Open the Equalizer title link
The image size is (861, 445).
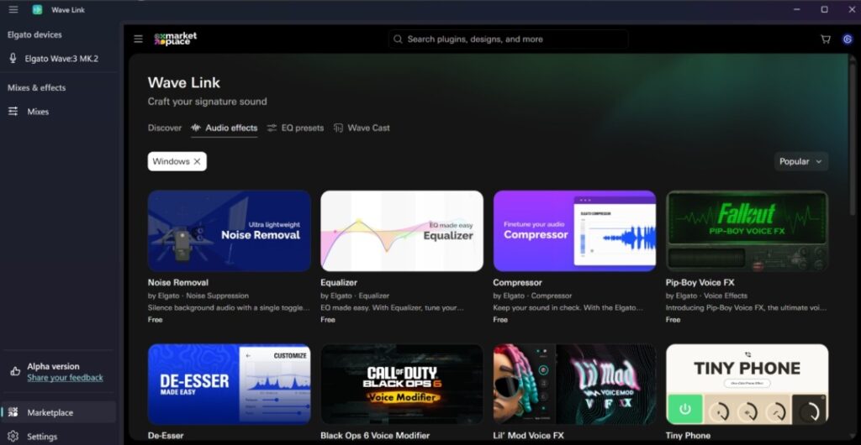pyautogui.click(x=339, y=282)
